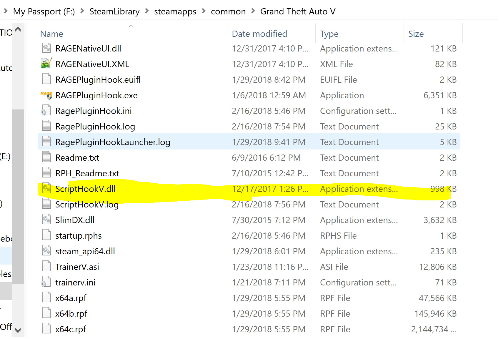Select Readme.txt file name
This screenshot has width=498, height=339.
(x=77, y=157)
